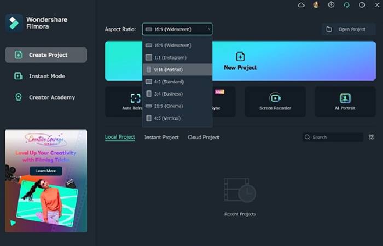Switch to the Cloud Project tab
The image size is (383, 246).
[204, 137]
